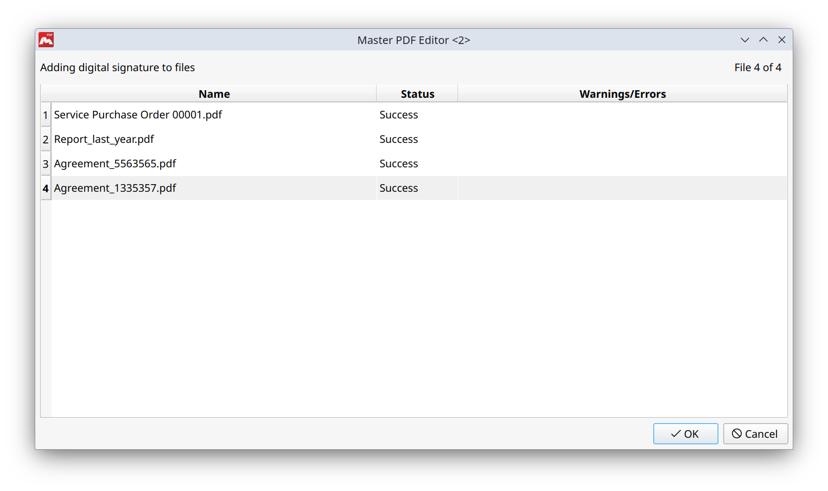
Task: Select the Agreement_5563565.pdf entry
Action: pos(115,163)
